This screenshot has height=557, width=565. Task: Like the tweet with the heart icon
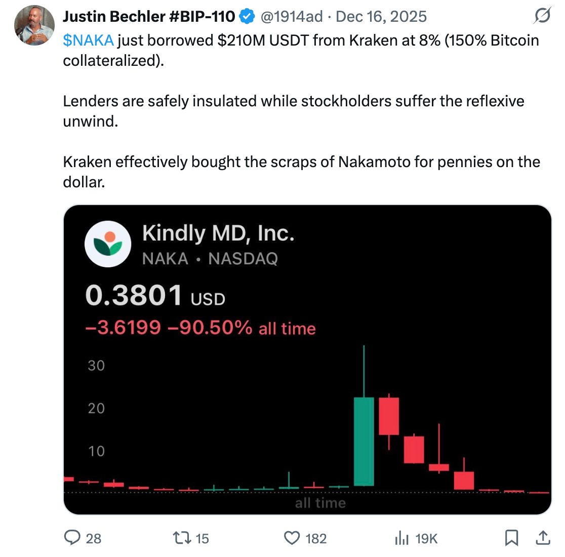[x=293, y=538]
